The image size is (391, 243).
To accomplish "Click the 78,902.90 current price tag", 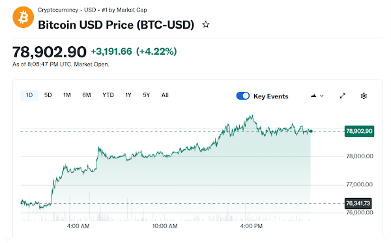I will coord(359,131).
